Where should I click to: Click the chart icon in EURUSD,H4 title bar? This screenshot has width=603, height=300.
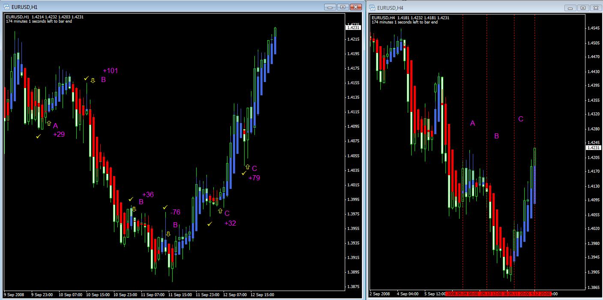pos(372,7)
